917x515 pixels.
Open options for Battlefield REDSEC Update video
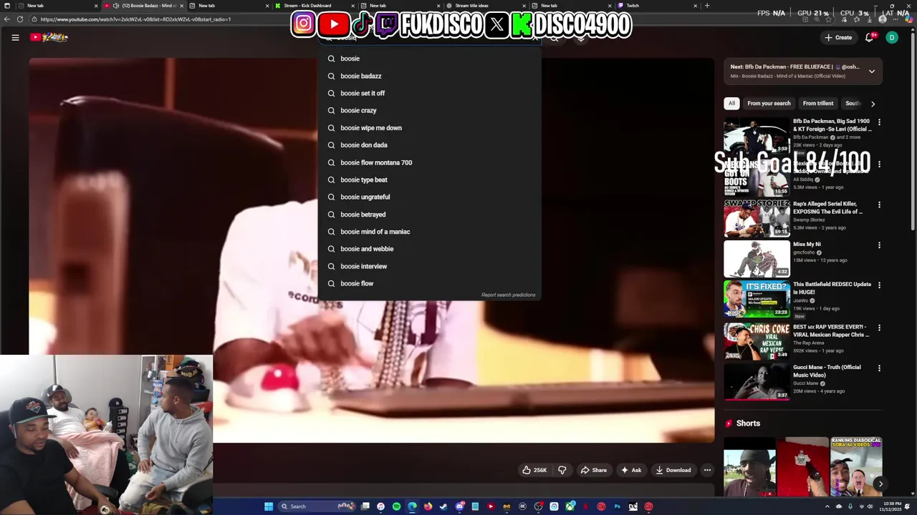pyautogui.click(x=879, y=285)
